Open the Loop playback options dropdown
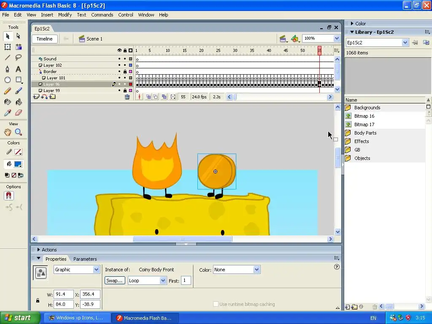The image size is (432, 324). tap(163, 281)
